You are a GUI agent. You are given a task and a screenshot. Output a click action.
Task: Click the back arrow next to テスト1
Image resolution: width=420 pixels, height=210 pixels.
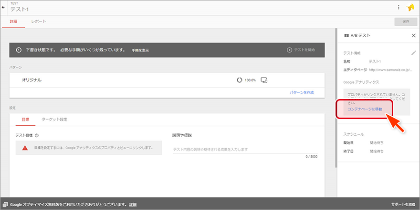point(4,7)
